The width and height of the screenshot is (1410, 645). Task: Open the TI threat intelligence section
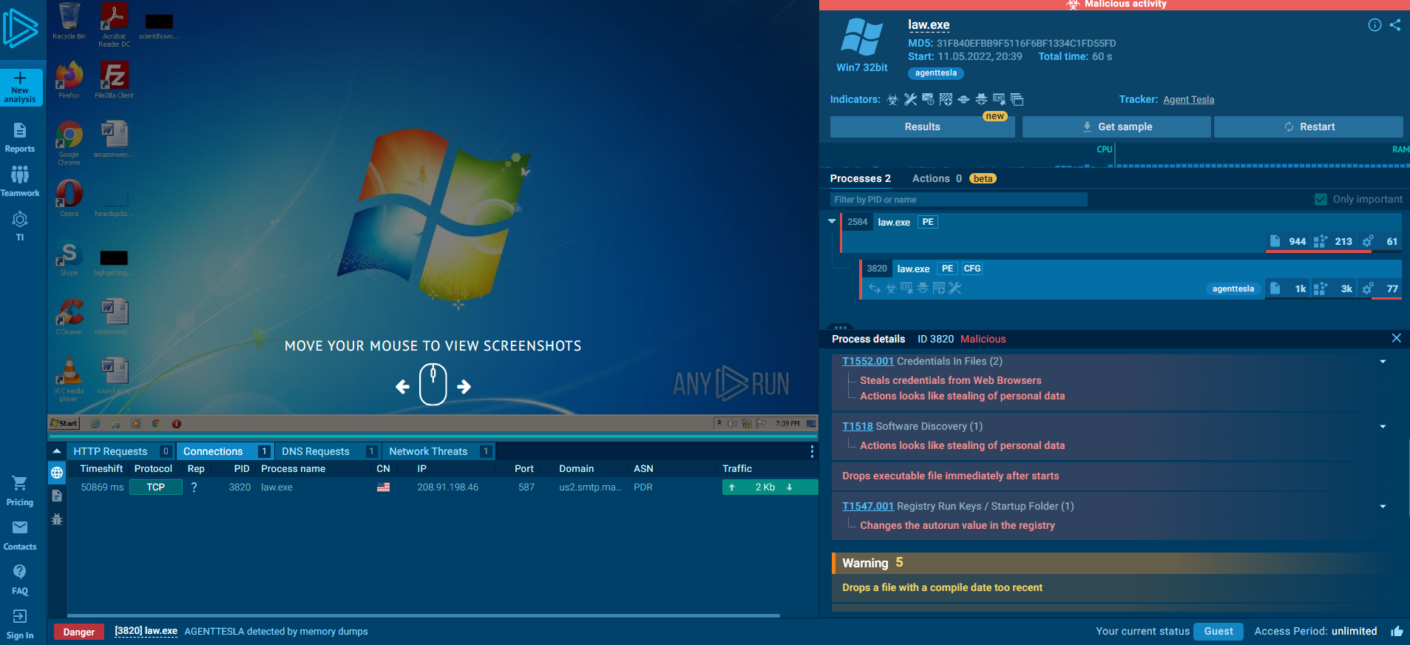(20, 226)
